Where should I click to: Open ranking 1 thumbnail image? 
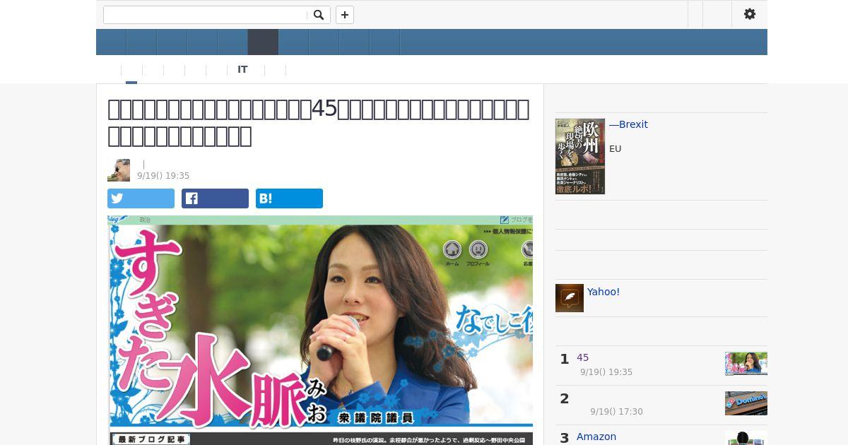(746, 364)
